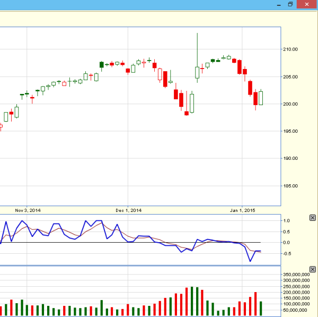This screenshot has height=317, width=318.
Task: Select the 200.00 price axis label
Action: [290, 104]
